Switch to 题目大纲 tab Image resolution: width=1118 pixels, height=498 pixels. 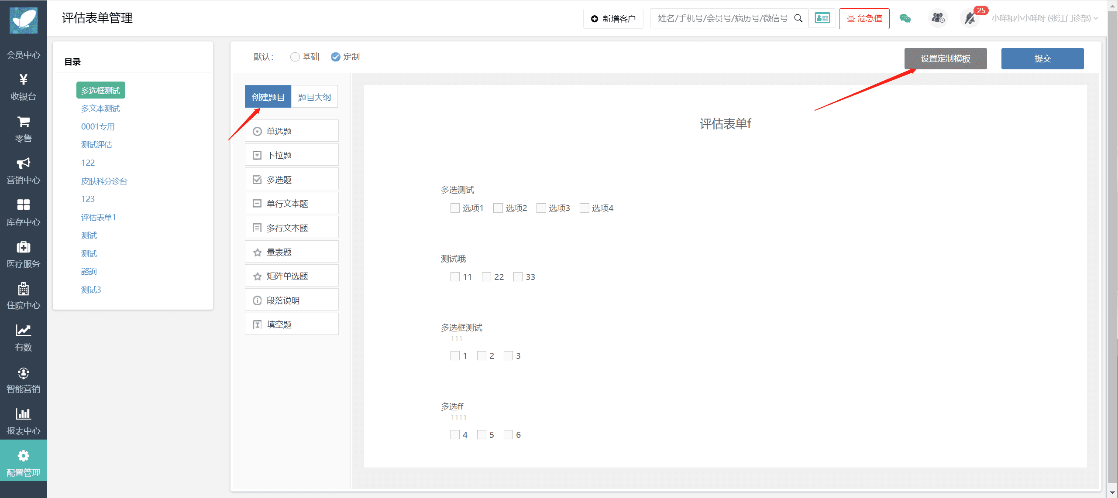click(314, 97)
